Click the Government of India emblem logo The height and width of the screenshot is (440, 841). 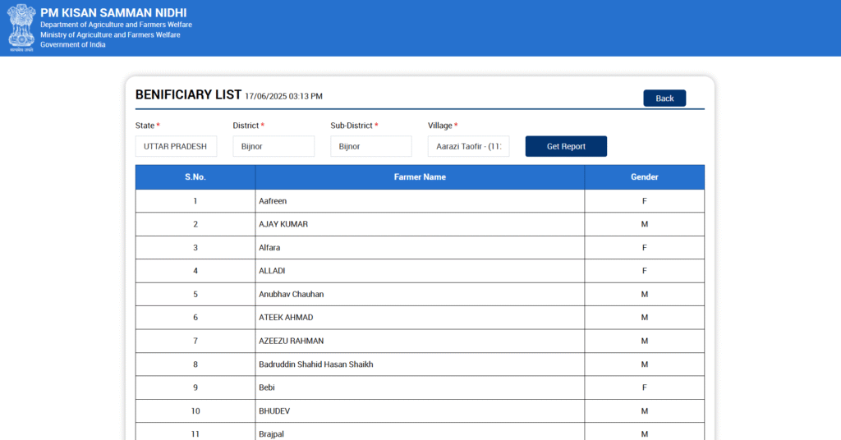pyautogui.click(x=21, y=28)
